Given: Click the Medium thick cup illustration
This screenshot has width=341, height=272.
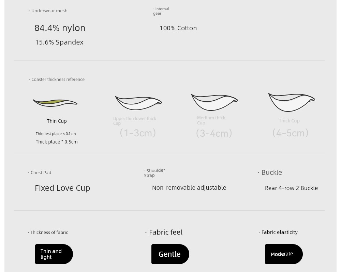Looking at the screenshot, I should [214, 102].
